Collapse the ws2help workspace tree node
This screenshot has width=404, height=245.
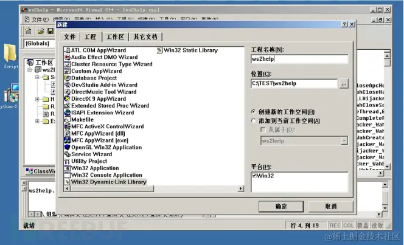(x=30, y=70)
